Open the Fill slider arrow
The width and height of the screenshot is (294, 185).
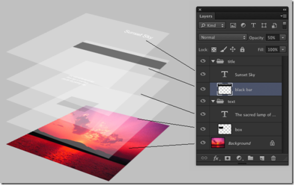283,50
